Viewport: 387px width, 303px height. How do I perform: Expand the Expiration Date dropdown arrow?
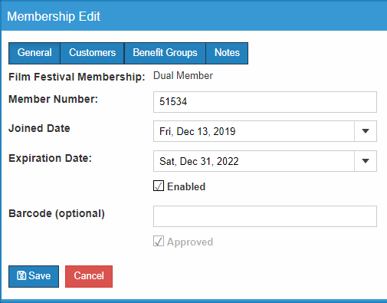[366, 161]
